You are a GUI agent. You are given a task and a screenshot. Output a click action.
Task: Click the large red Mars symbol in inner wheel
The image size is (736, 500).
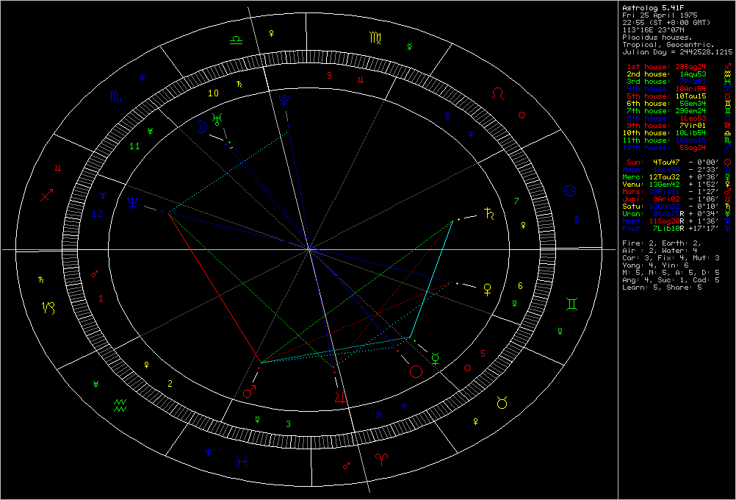[249, 391]
